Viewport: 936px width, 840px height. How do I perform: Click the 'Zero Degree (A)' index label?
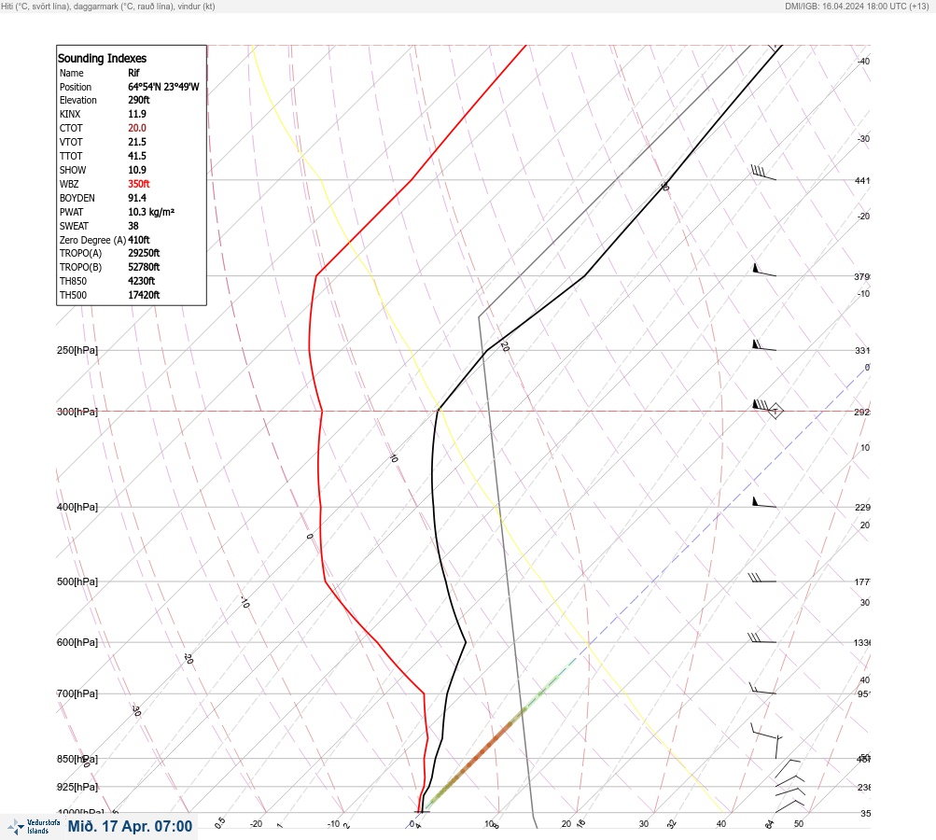92,240
